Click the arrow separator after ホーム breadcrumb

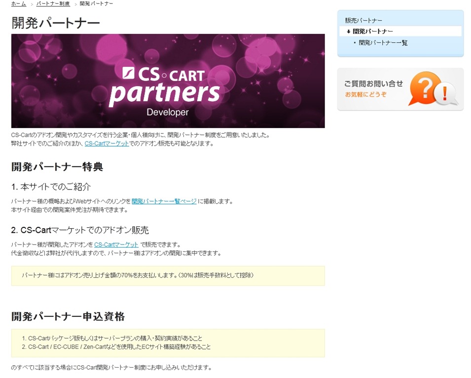coord(32,4)
